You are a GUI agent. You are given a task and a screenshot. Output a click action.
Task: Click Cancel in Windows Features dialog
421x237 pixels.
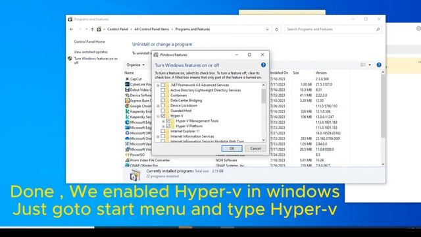coord(255,148)
